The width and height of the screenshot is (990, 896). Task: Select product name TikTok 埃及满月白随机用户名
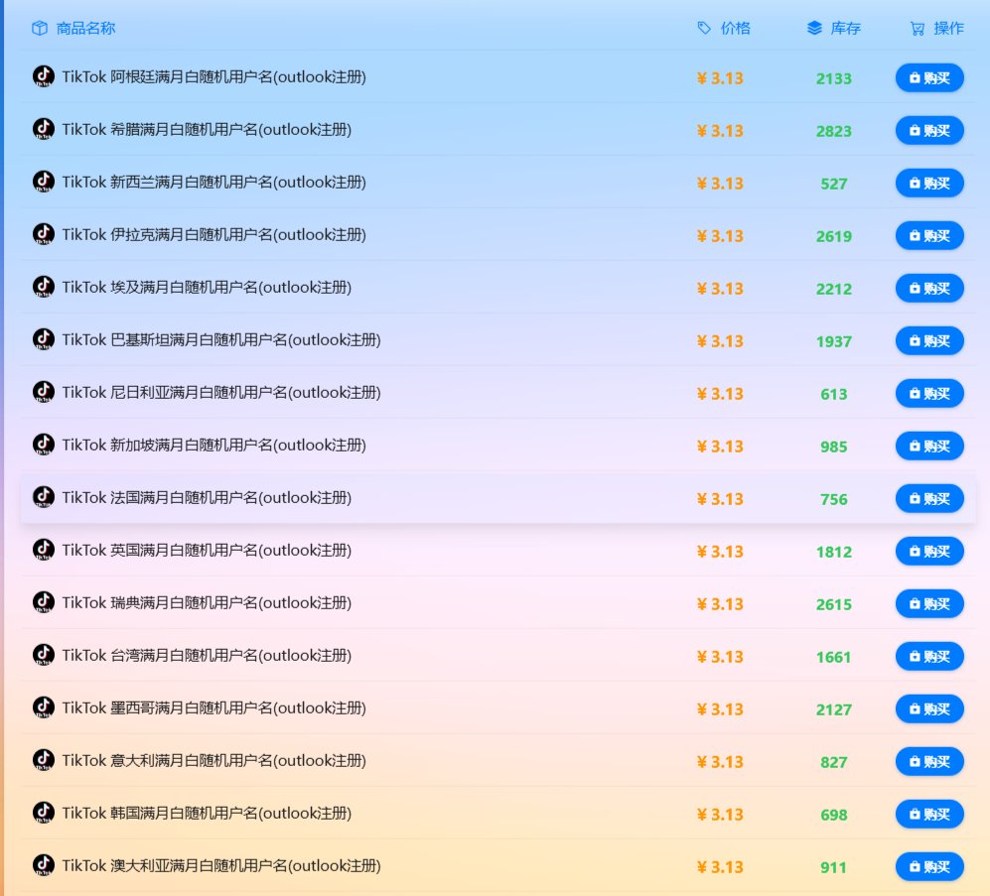pos(207,287)
